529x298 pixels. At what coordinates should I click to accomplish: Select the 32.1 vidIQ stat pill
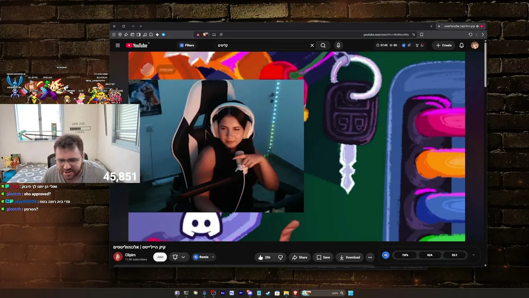(x=454, y=255)
